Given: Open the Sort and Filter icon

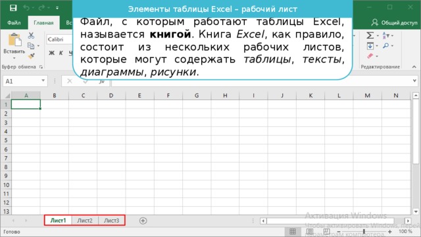Looking at the screenshot, I should point(385,35).
